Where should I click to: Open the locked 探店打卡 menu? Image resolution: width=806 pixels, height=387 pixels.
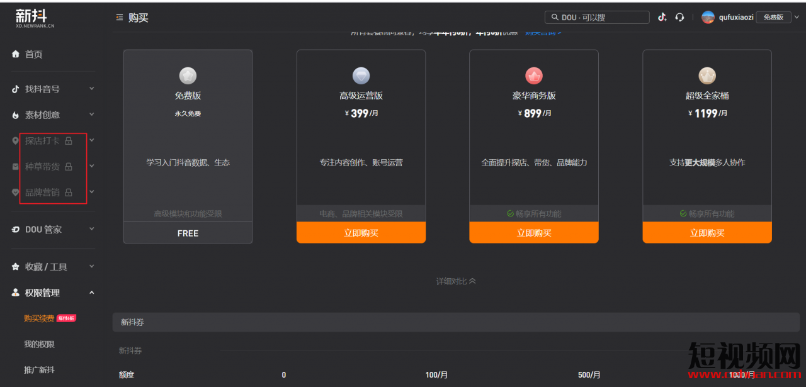(x=42, y=141)
